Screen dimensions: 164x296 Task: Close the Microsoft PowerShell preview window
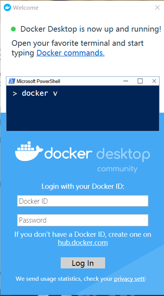click(x=154, y=81)
